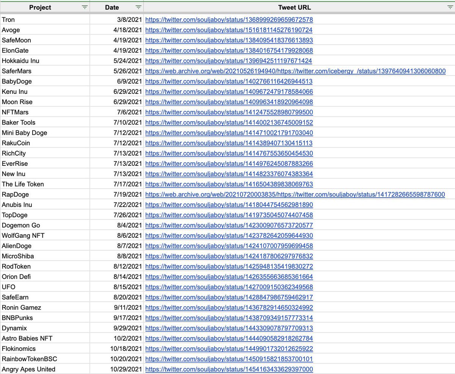Image resolution: width=455 pixels, height=374 pixels.
Task: Select the SafeMoon project cell
Action: (45, 40)
